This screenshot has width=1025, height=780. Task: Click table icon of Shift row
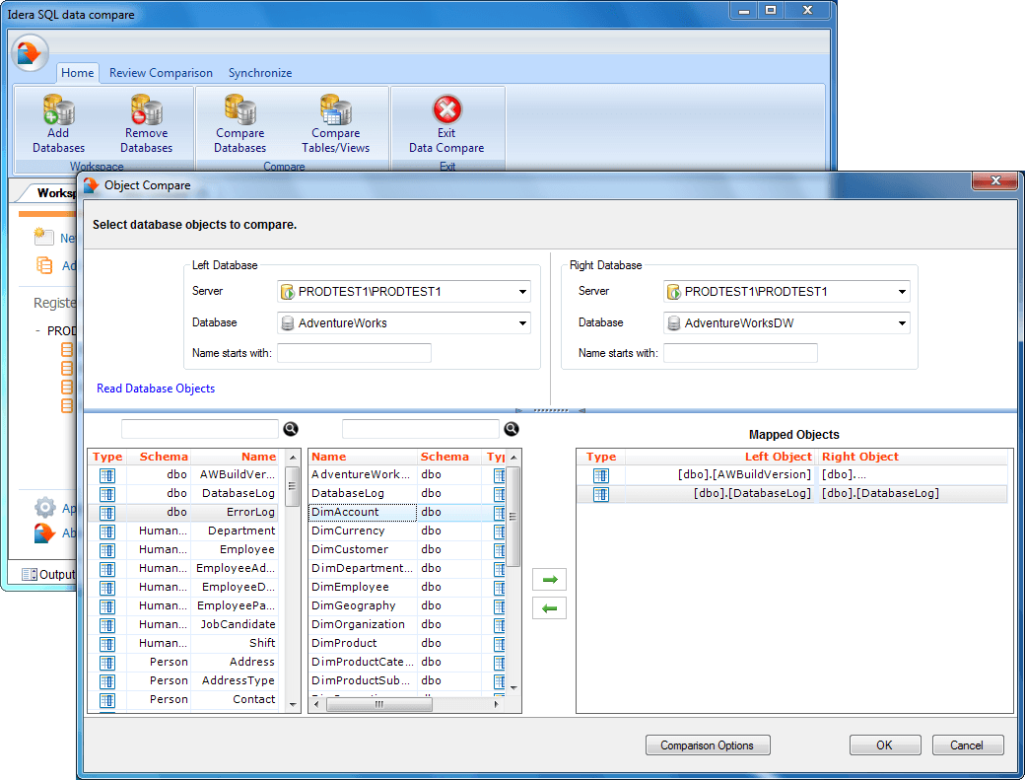(x=107, y=644)
